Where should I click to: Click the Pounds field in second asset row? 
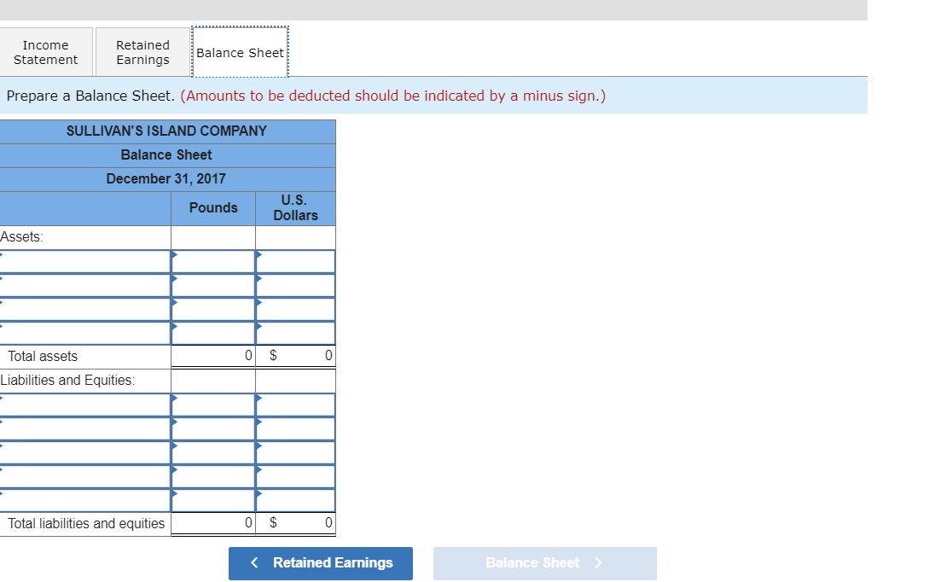point(213,286)
